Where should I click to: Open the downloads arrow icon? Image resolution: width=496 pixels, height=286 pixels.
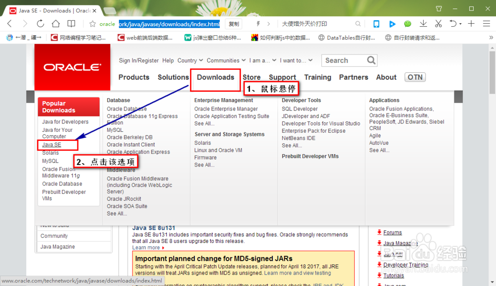[x=423, y=24]
